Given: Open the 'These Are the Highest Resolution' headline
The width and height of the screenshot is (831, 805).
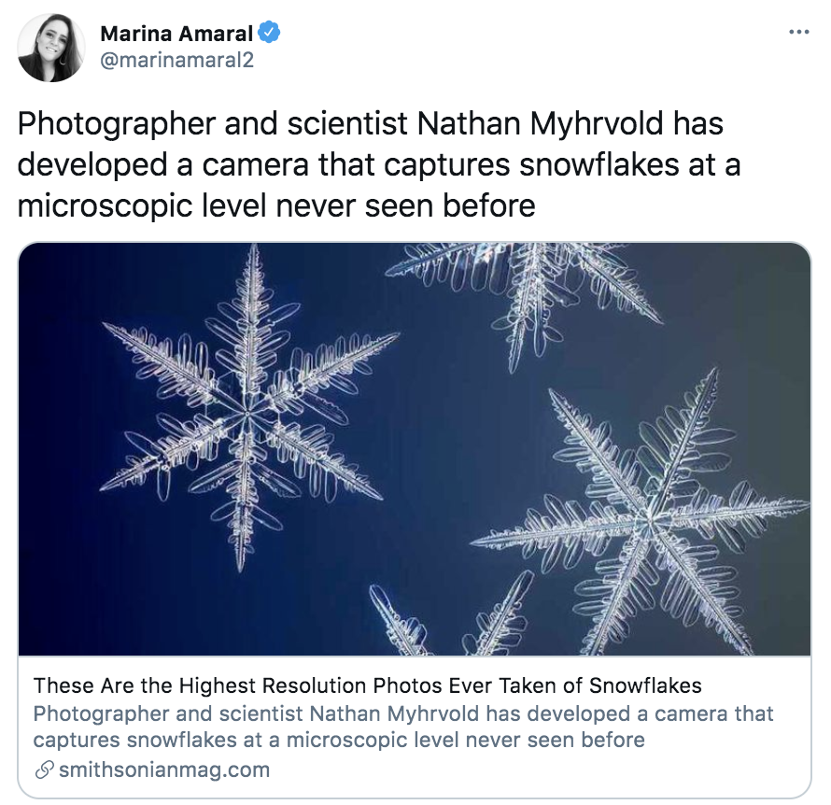Looking at the screenshot, I should pyautogui.click(x=367, y=685).
